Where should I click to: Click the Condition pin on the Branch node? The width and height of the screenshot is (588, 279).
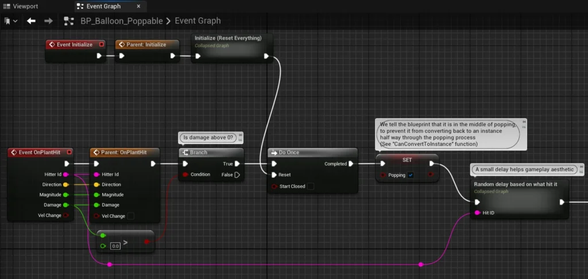click(185, 175)
